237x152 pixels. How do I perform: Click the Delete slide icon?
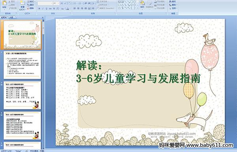[30, 8]
